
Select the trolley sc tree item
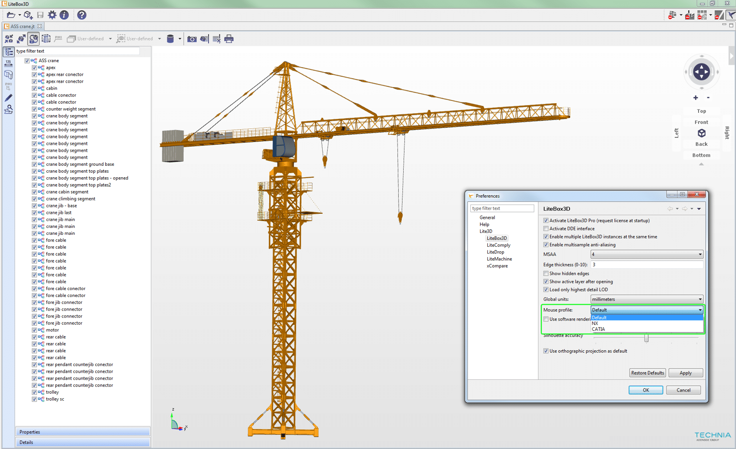coord(55,399)
